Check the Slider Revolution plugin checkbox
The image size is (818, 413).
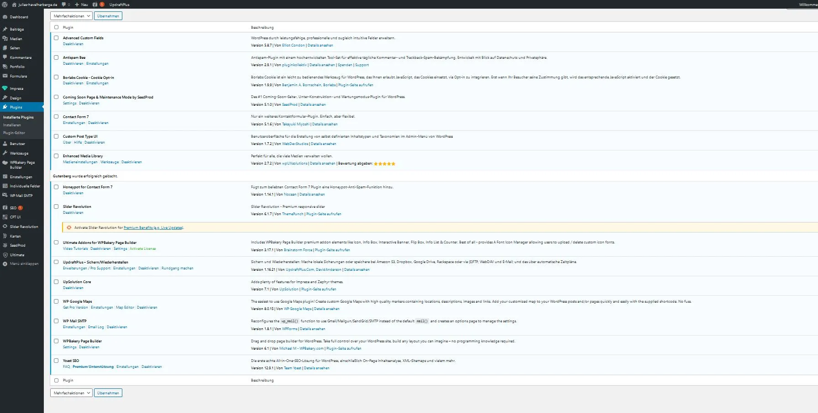point(56,206)
